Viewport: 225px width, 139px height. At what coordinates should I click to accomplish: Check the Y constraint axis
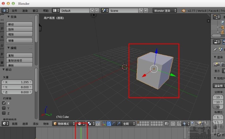[4, 108]
